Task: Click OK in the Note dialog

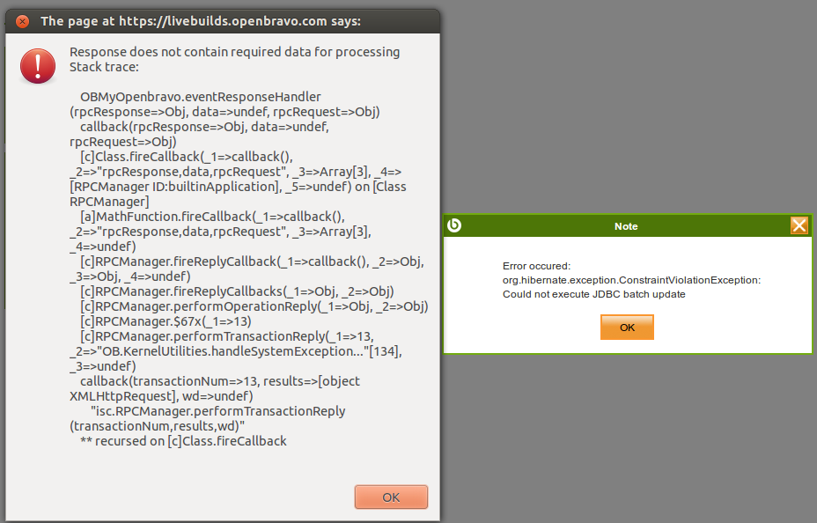Action: [627, 328]
